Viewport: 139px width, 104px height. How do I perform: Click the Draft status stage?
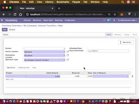pyautogui.click(x=109, y=35)
